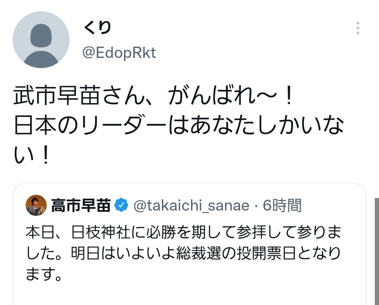The width and height of the screenshot is (379, 305).
Task: Click 高市早苗 name in quoted tweet
Action: [81, 205]
